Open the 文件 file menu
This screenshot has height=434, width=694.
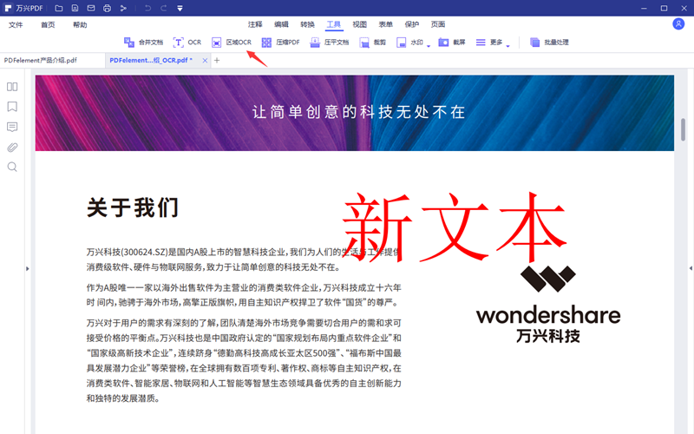click(16, 25)
